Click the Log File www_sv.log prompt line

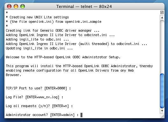click(x=34, y=97)
